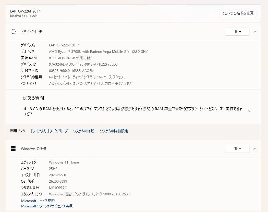Click the 関連リンク label

pos(18,131)
